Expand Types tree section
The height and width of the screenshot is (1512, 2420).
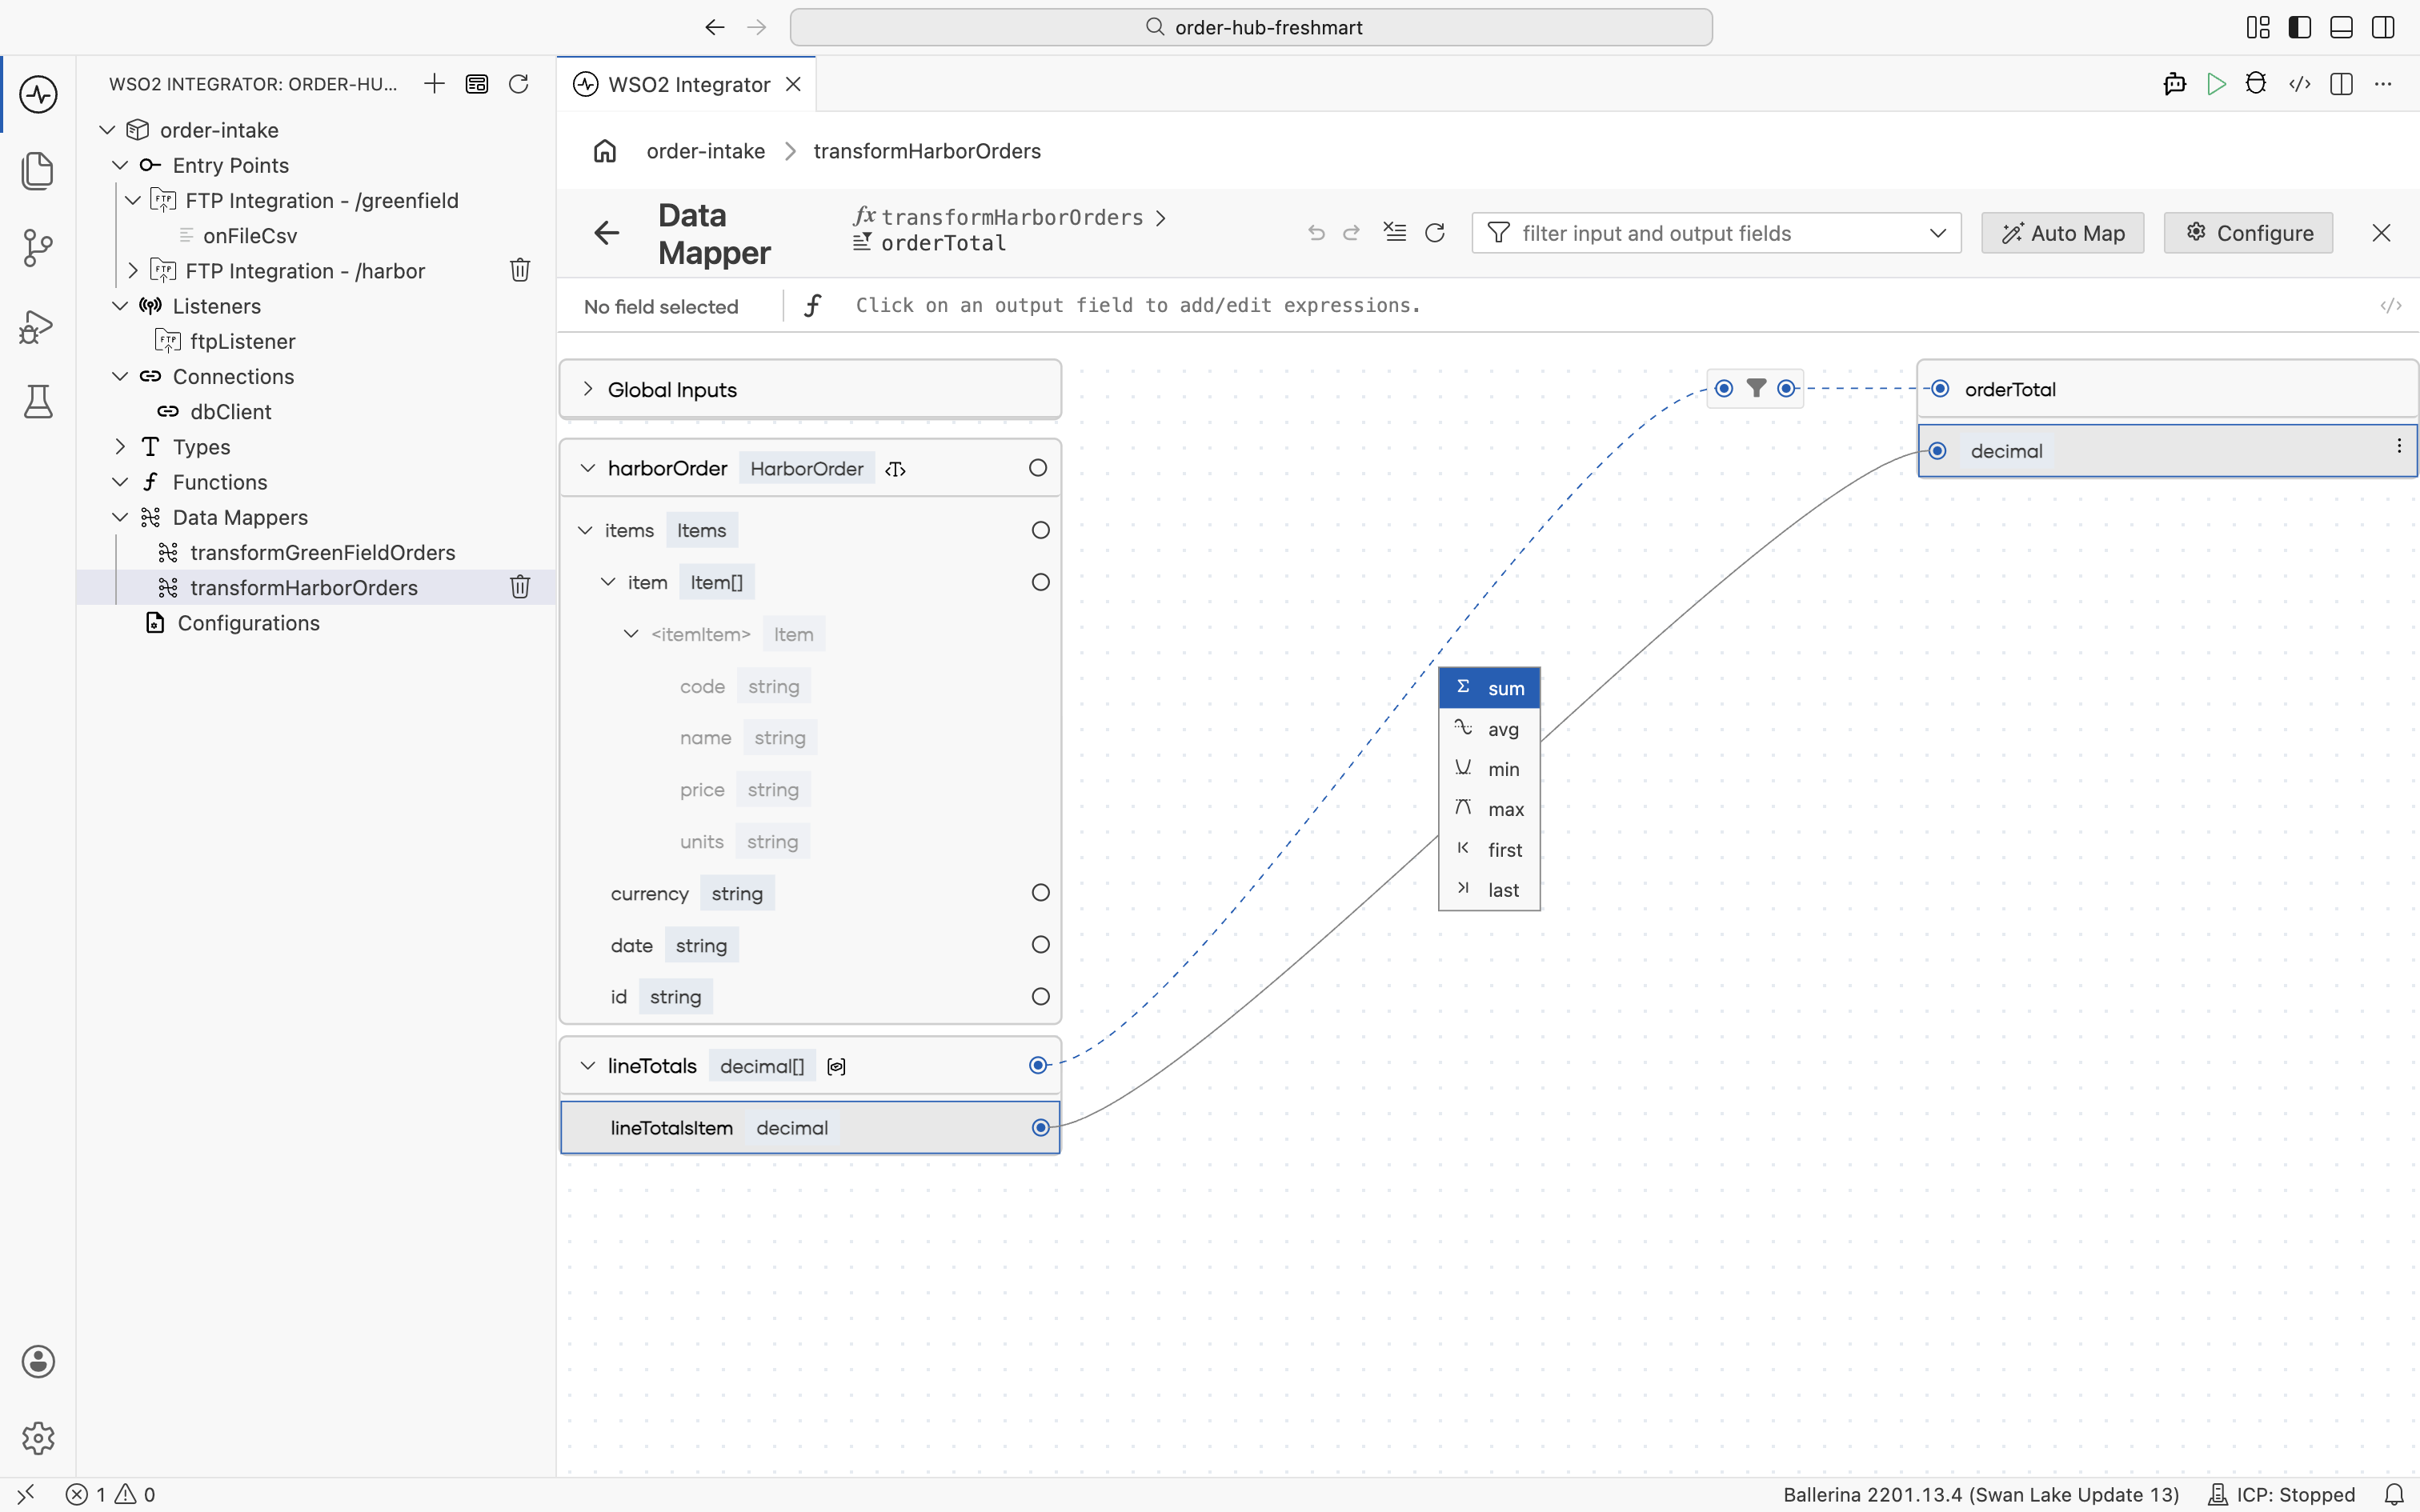coord(120,447)
